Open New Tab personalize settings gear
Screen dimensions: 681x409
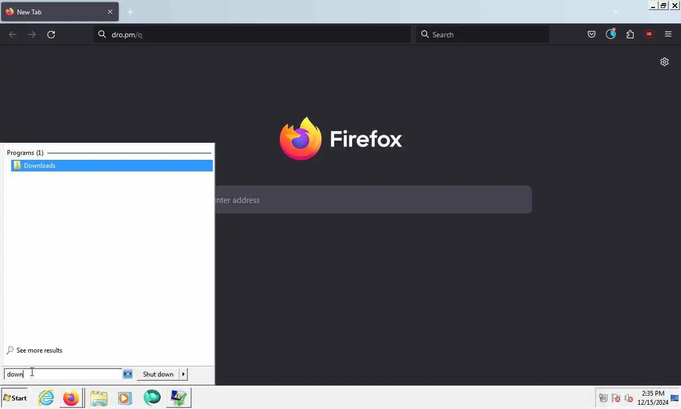[665, 62]
